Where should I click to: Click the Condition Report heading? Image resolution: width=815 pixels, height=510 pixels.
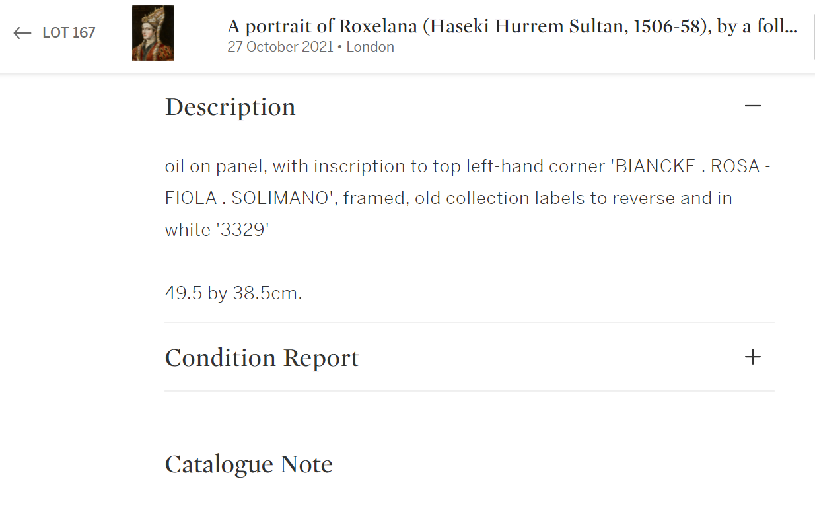pos(262,358)
